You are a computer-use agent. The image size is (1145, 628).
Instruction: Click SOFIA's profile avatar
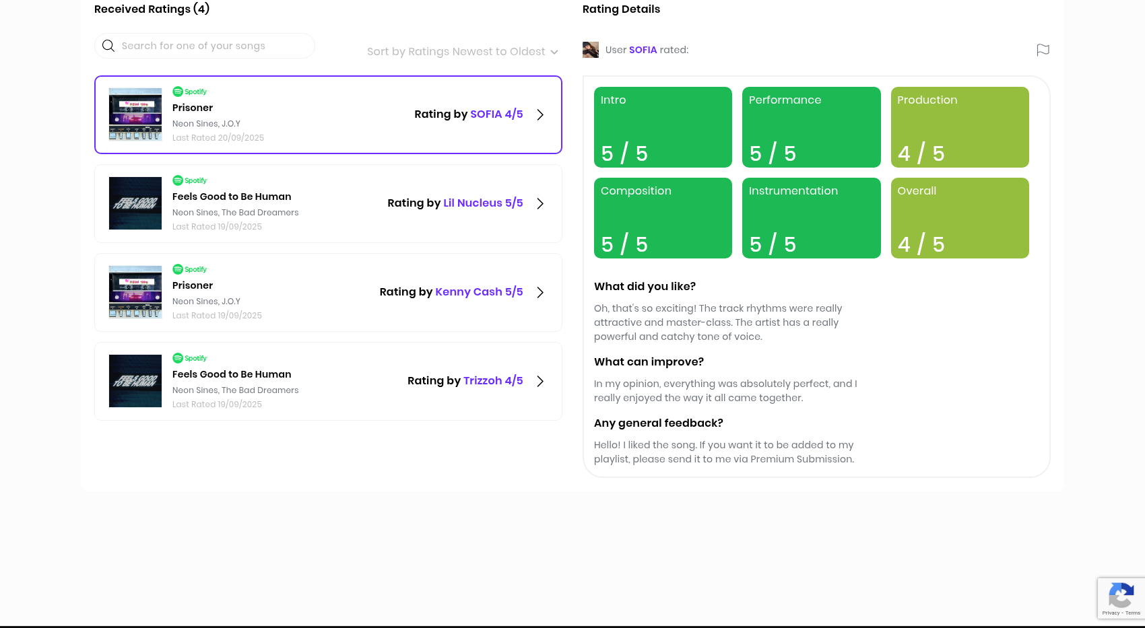click(x=591, y=50)
